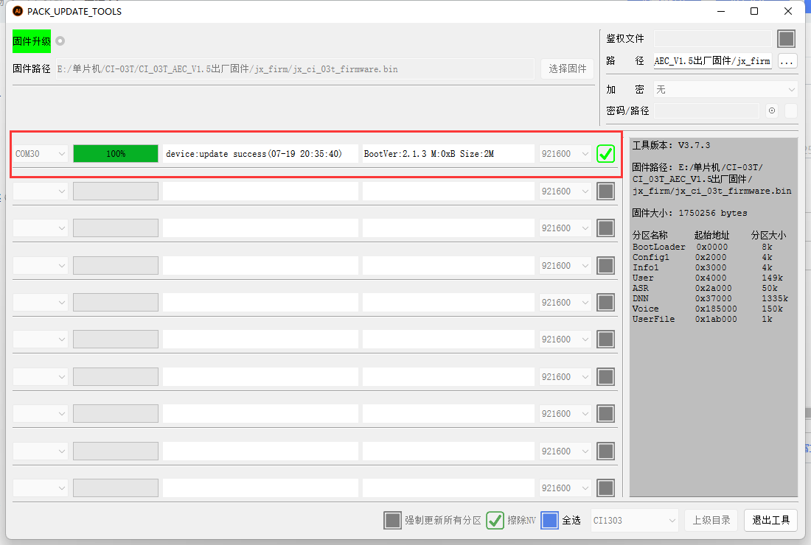Click the 100% green progress bar
Image resolution: width=811 pixels, height=545 pixels.
coord(116,154)
